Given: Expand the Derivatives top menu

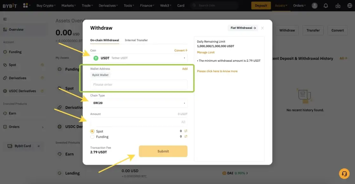Looking at the screenshot, I should click(108, 5).
